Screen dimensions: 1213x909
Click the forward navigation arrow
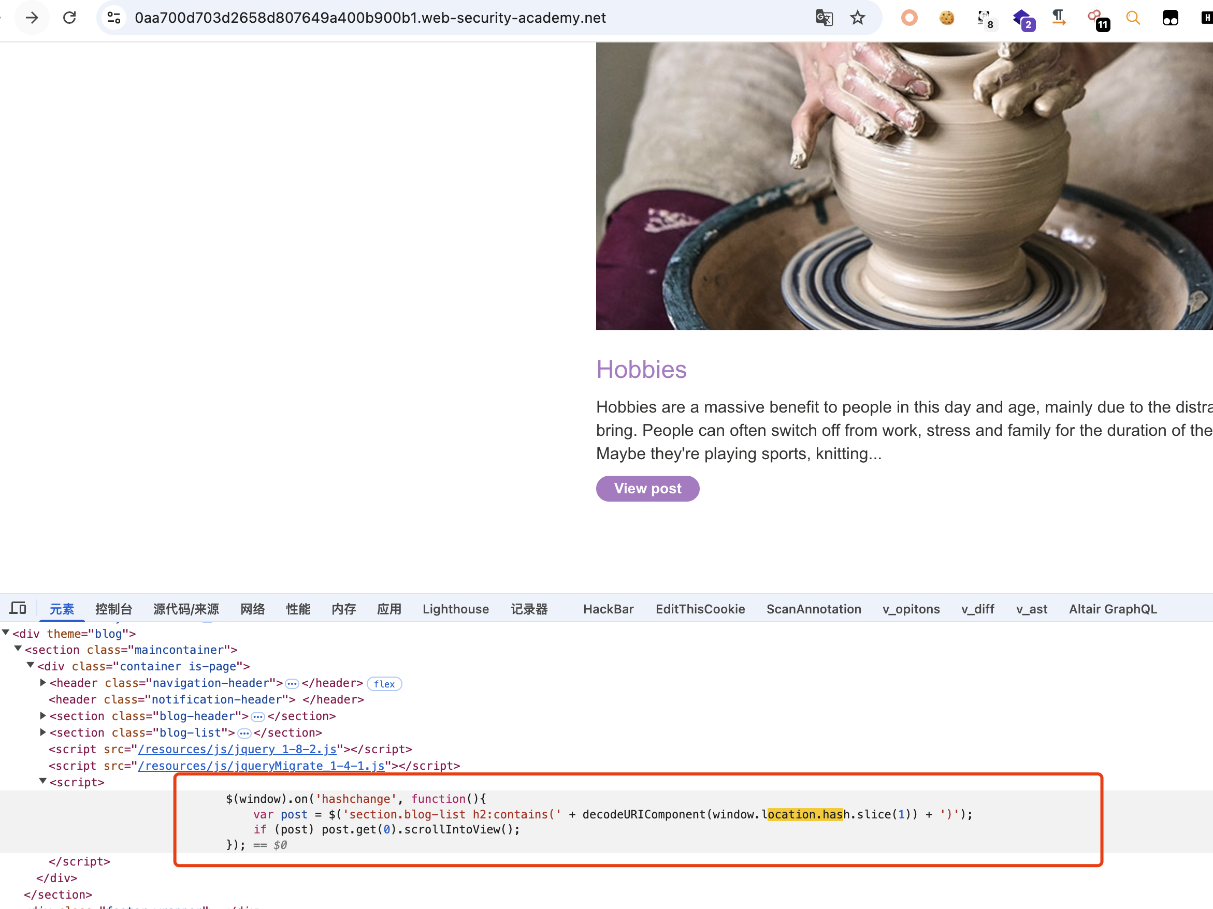[x=32, y=18]
